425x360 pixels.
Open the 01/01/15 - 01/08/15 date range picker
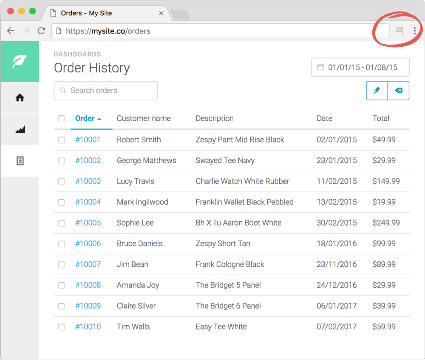pyautogui.click(x=360, y=67)
